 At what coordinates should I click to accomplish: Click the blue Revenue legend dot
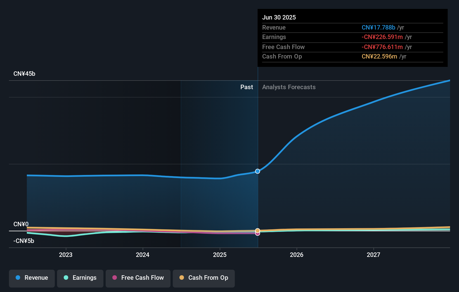tap(18, 278)
